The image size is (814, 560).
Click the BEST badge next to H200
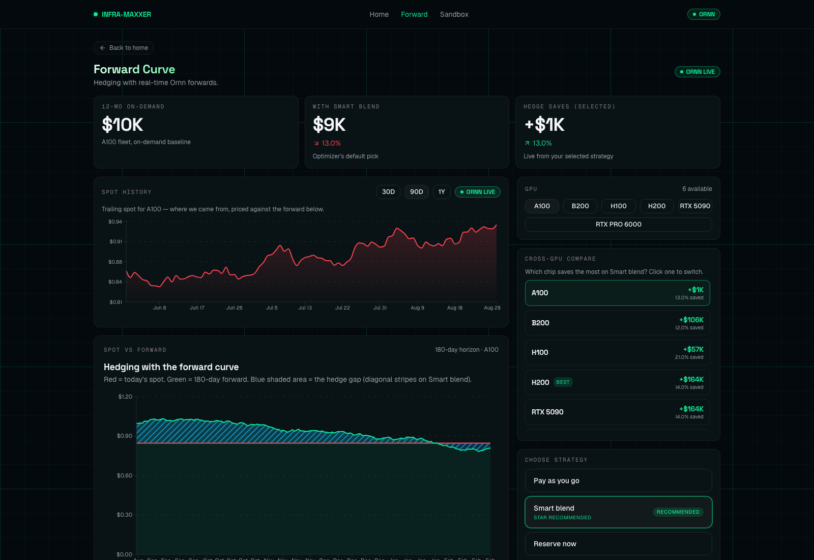[x=563, y=382]
